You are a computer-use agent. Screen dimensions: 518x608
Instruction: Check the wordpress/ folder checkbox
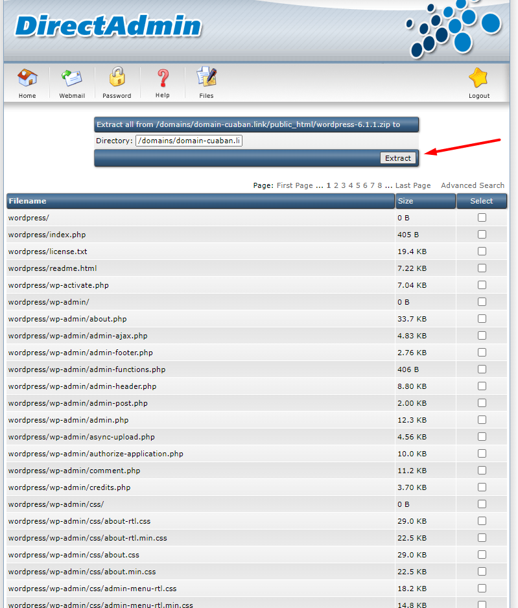(482, 218)
